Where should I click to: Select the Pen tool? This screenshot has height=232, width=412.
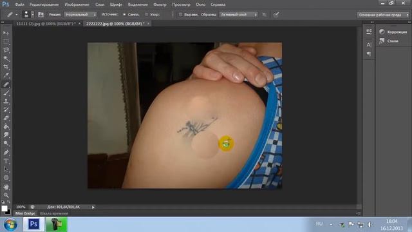pyautogui.click(x=6, y=152)
